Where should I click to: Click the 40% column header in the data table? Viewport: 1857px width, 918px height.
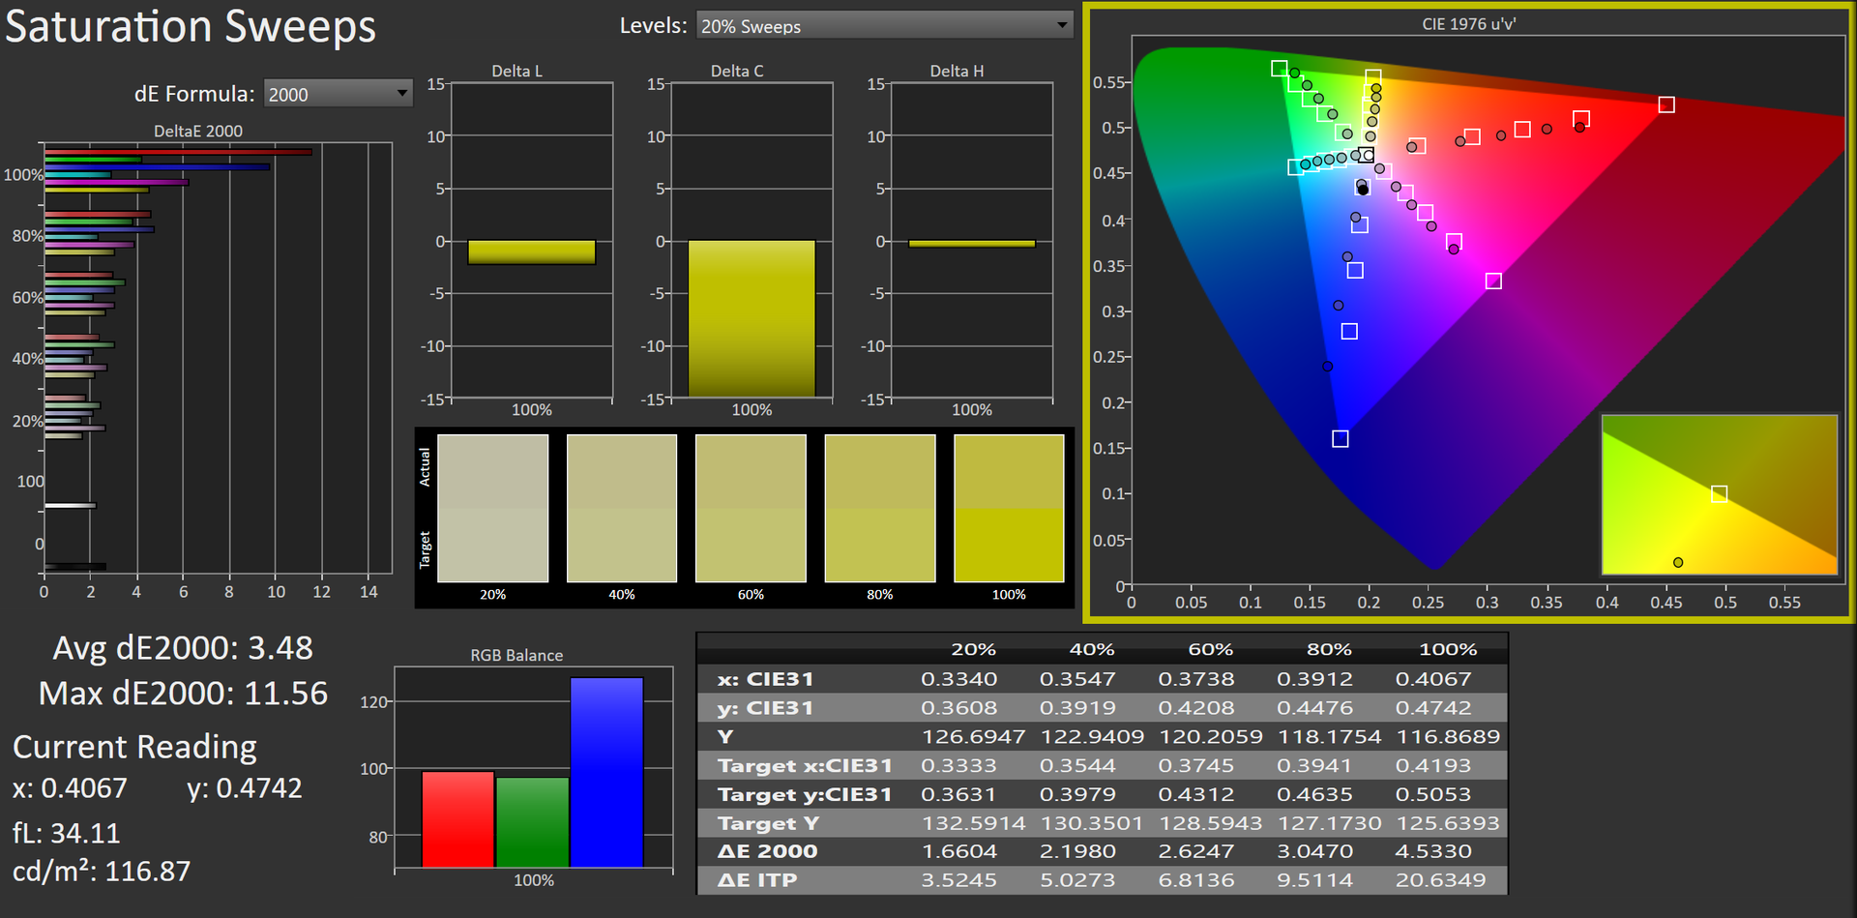(1092, 649)
